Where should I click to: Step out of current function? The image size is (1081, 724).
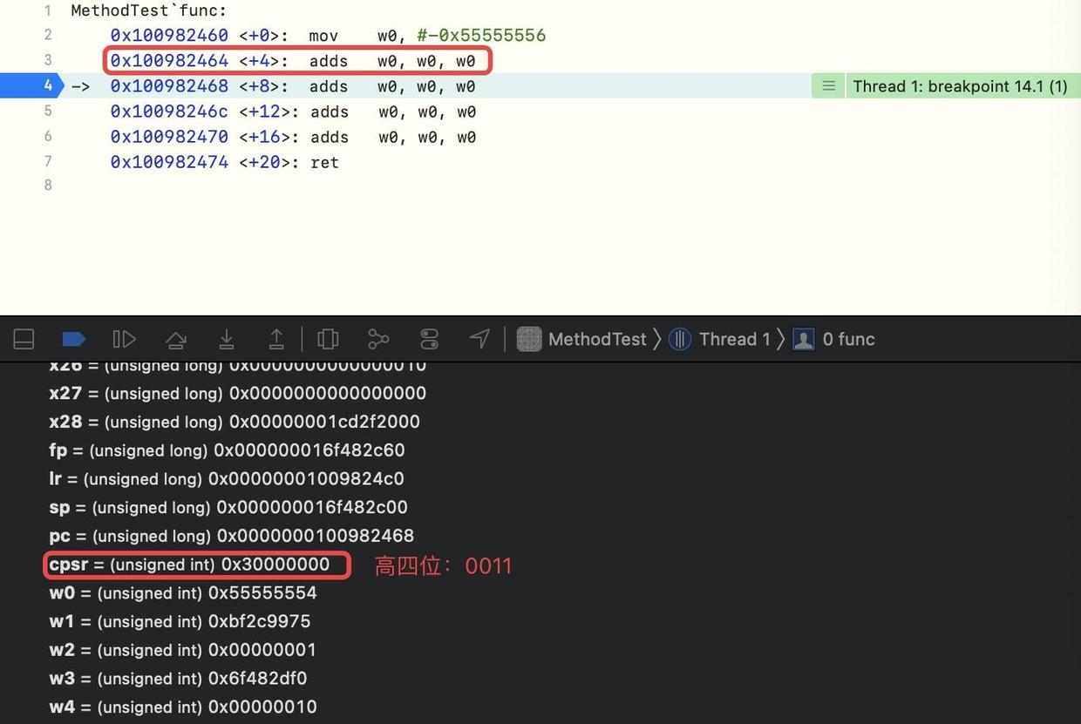276,339
